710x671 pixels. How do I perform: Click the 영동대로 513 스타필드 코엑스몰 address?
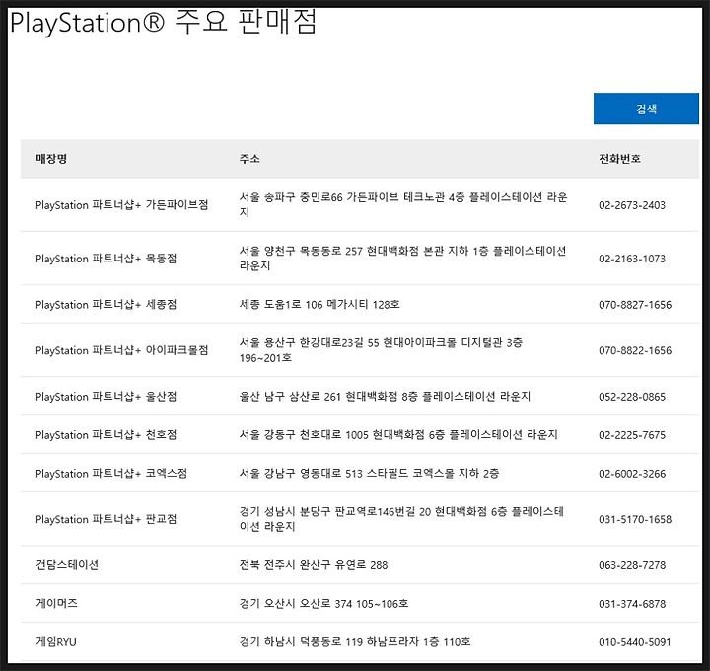coord(369,473)
